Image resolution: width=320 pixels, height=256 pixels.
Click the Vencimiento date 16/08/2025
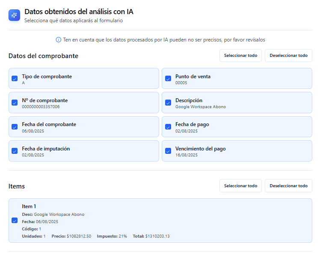(x=186, y=155)
